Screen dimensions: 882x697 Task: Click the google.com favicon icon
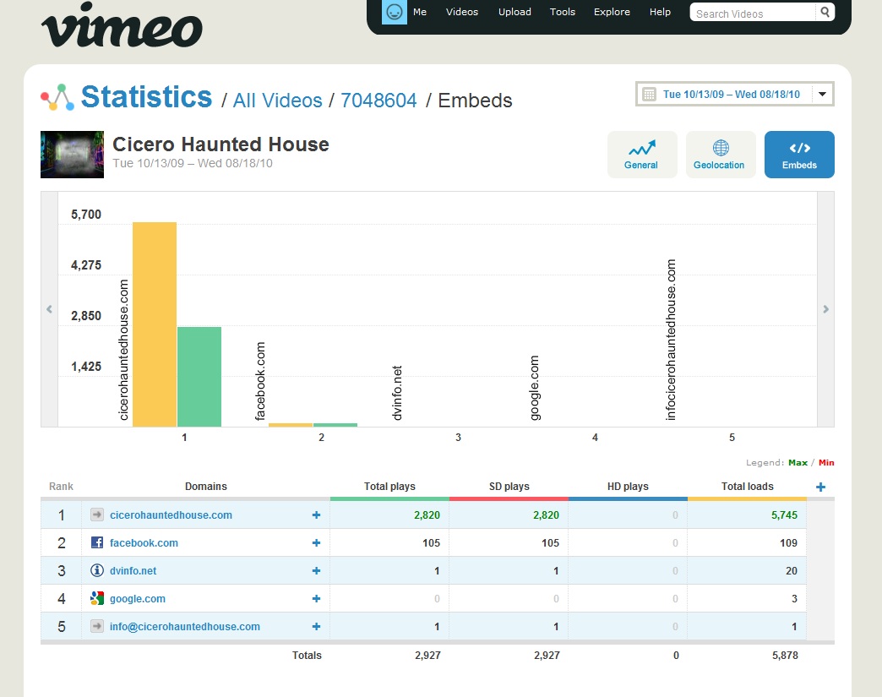pyautogui.click(x=97, y=598)
